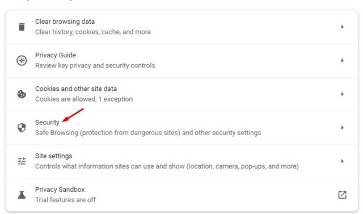Open Privacy Sandbox via external link icon
This screenshot has width=363, height=214.
point(342,195)
